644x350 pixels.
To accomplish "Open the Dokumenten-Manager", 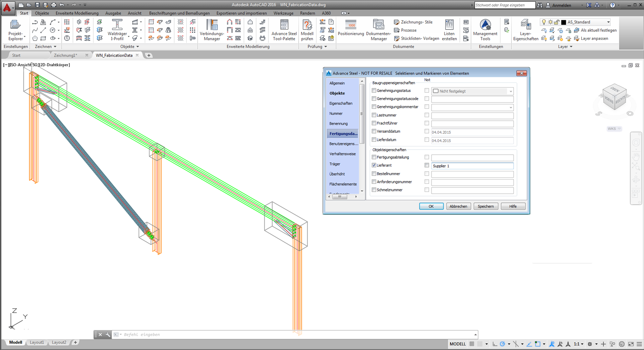I will point(378,30).
